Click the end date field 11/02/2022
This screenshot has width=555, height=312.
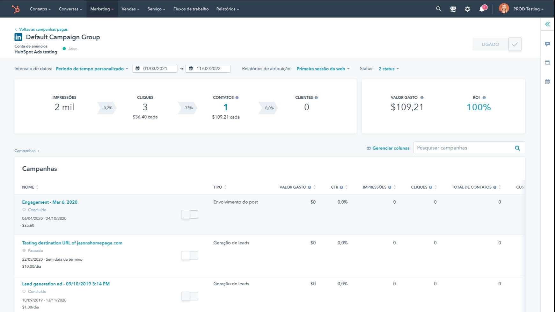208,69
